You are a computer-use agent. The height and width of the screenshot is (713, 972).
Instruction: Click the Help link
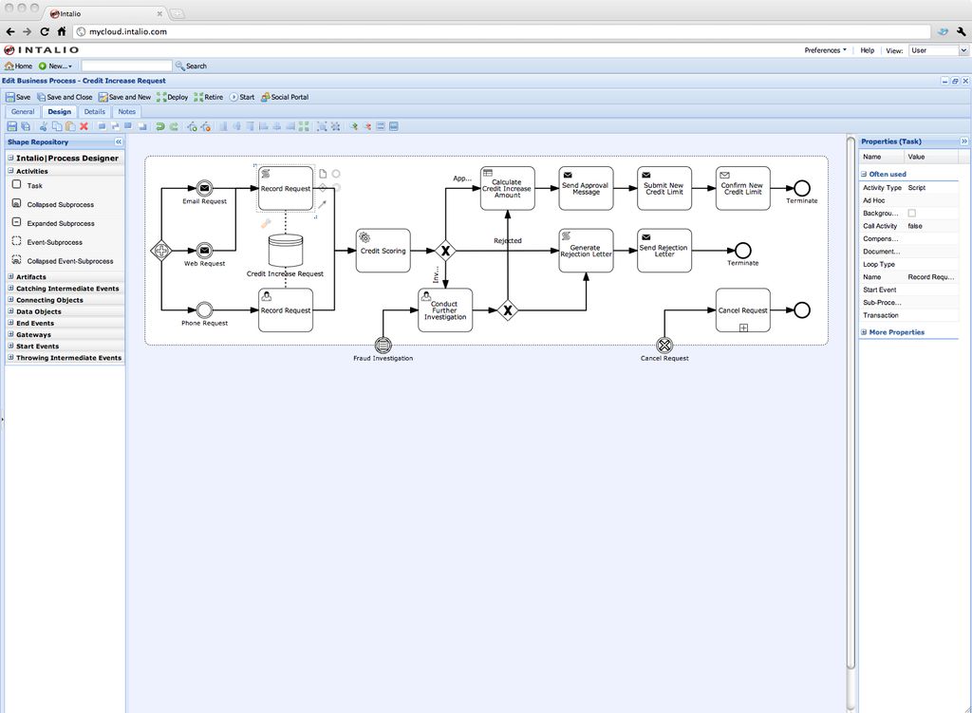coord(868,50)
